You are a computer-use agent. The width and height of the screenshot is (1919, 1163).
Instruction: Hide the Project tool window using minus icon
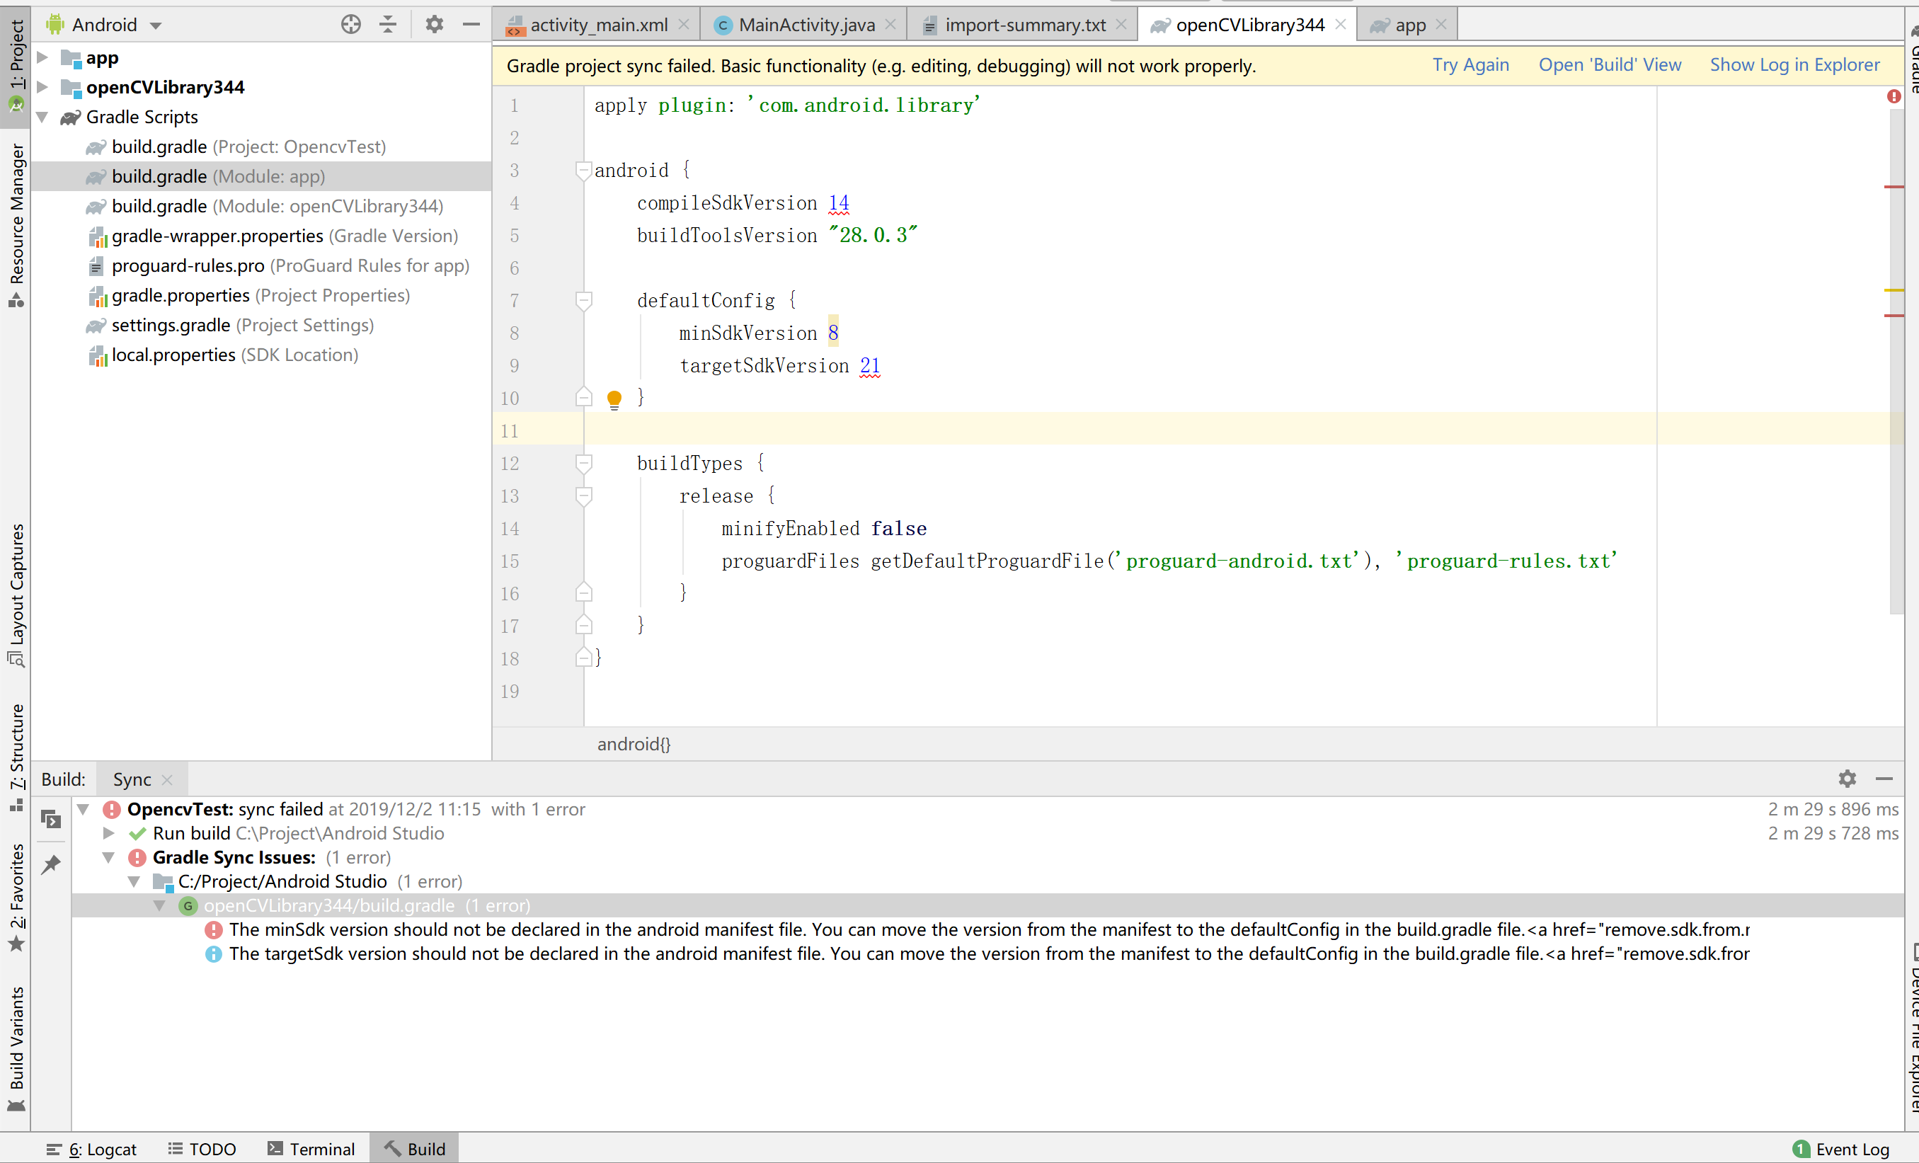(x=471, y=24)
